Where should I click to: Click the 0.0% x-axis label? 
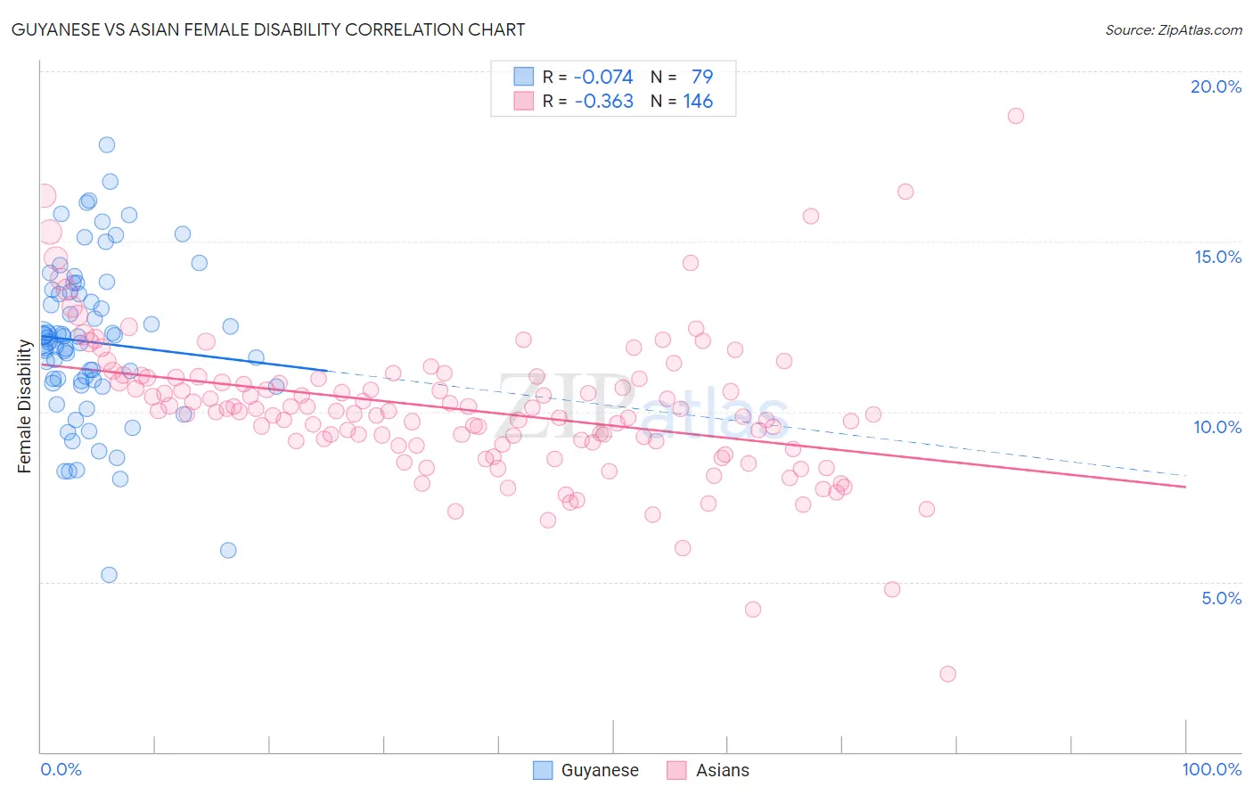pos(61,769)
